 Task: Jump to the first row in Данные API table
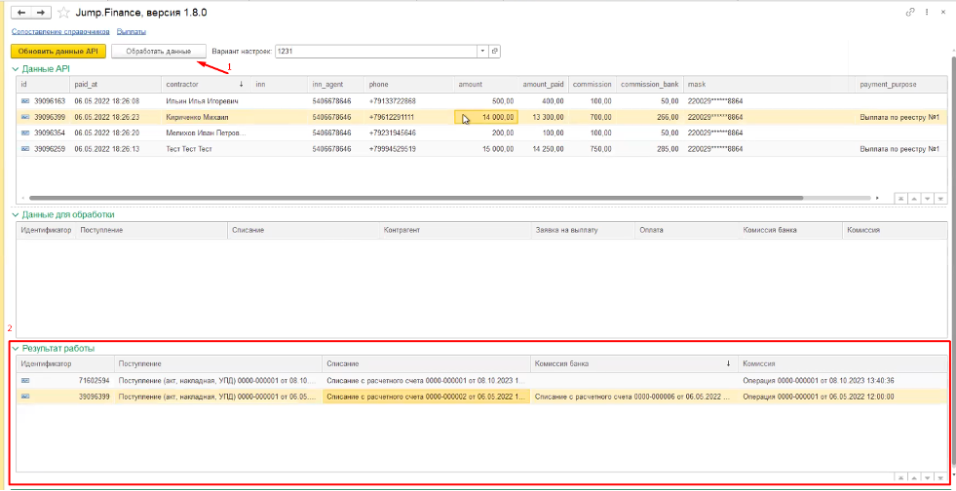[900, 198]
